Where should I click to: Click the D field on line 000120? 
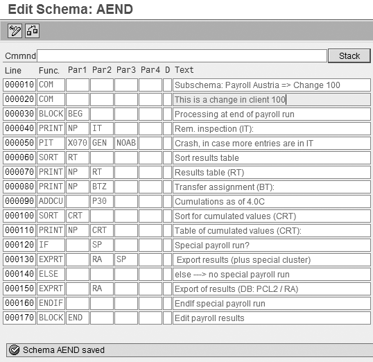click(167, 245)
